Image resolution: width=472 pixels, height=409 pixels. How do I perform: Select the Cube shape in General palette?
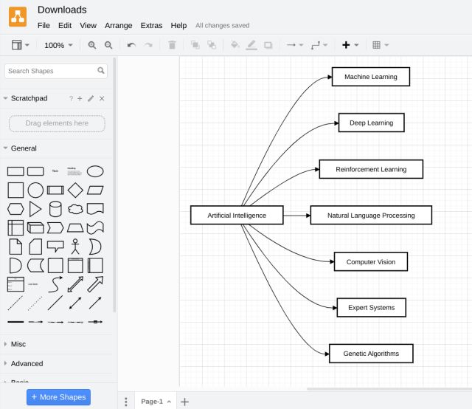35,228
